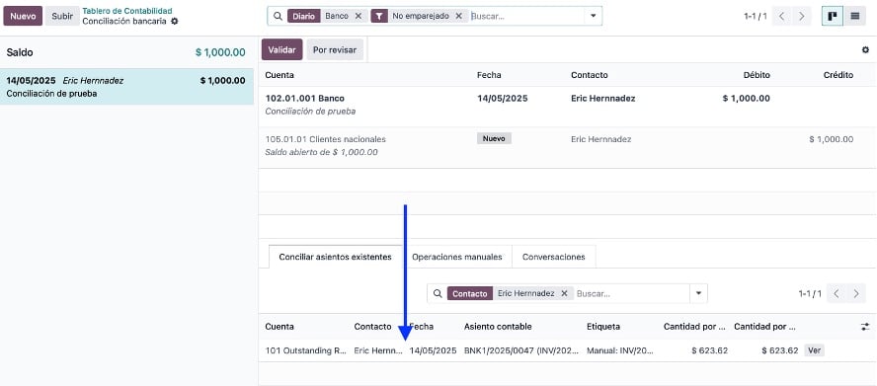Open settings gear next to Conciliación bancaria

pyautogui.click(x=175, y=22)
